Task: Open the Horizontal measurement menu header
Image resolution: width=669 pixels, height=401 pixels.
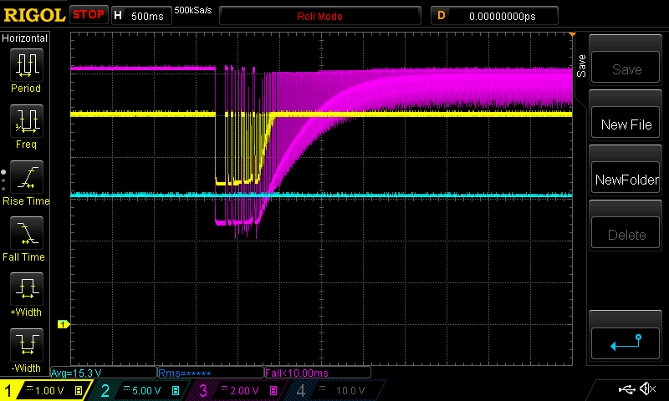Action: point(26,38)
